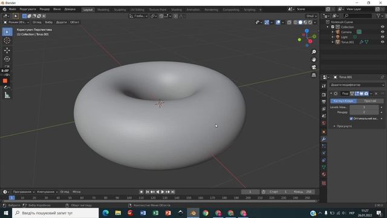Open the Object Mode dropdown
Viewport: 387px width, 218px height.
pyautogui.click(x=16, y=22)
